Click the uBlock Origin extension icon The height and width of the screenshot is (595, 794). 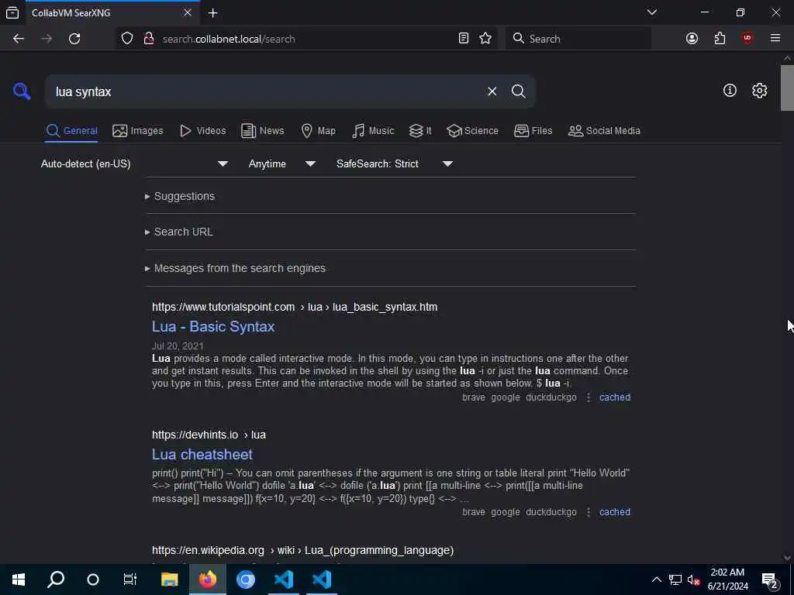pyautogui.click(x=747, y=39)
